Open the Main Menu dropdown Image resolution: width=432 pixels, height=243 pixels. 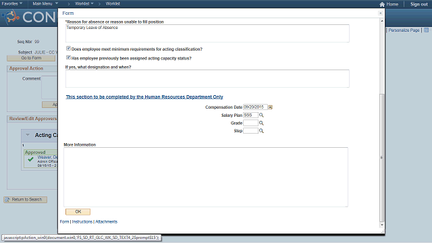pyautogui.click(x=45, y=3)
